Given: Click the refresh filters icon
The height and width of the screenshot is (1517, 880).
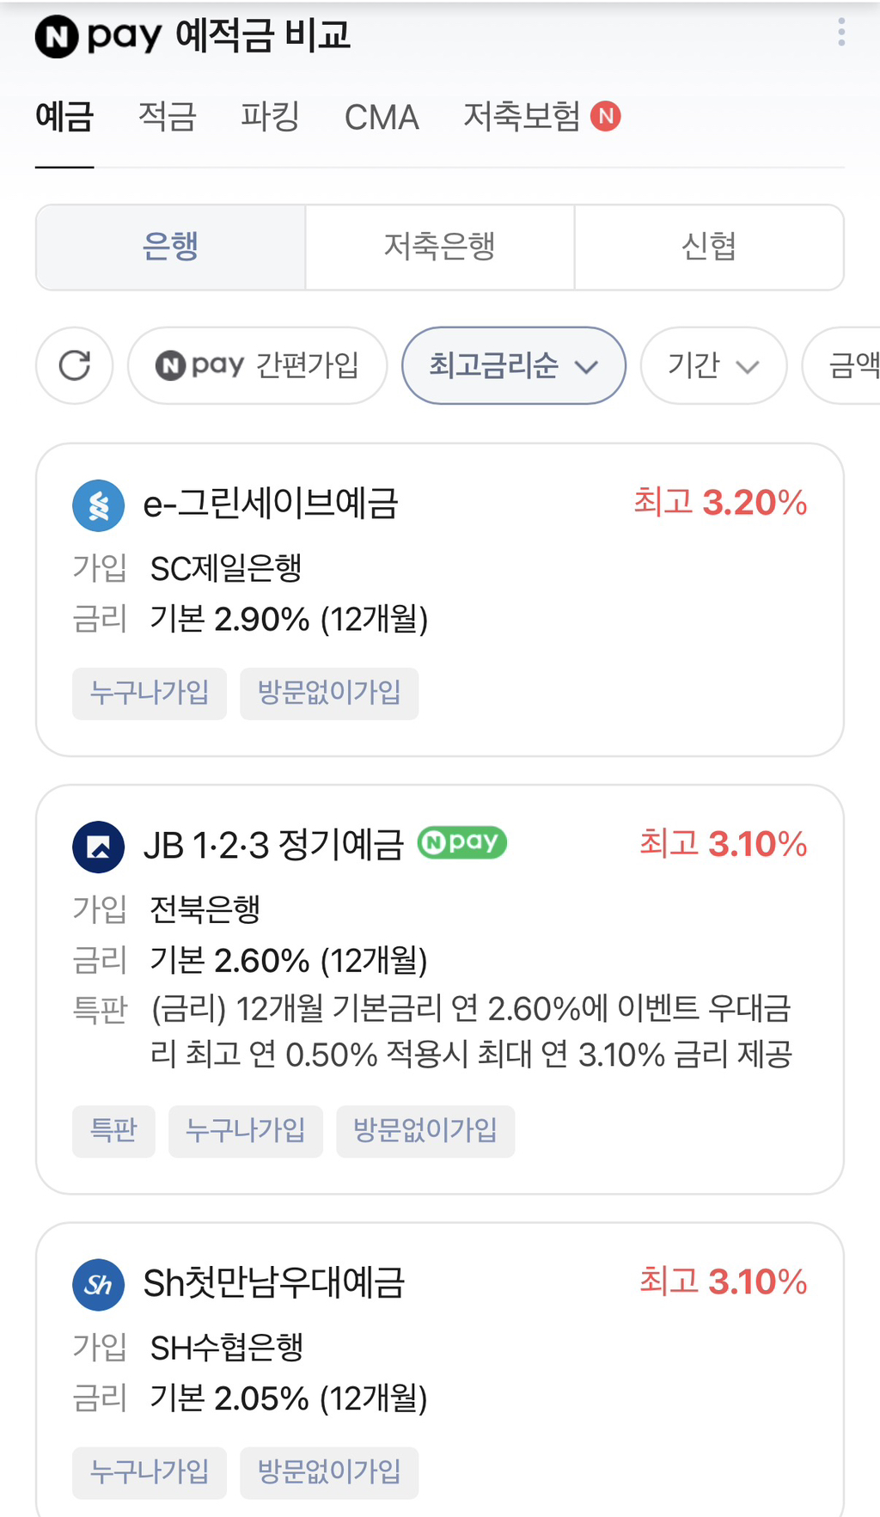Looking at the screenshot, I should click(75, 365).
